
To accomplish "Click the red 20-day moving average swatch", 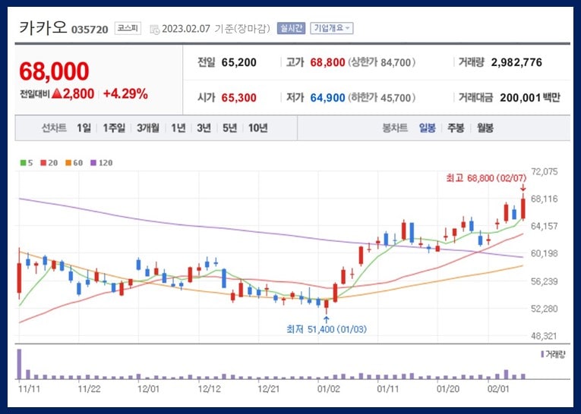I will (43, 163).
